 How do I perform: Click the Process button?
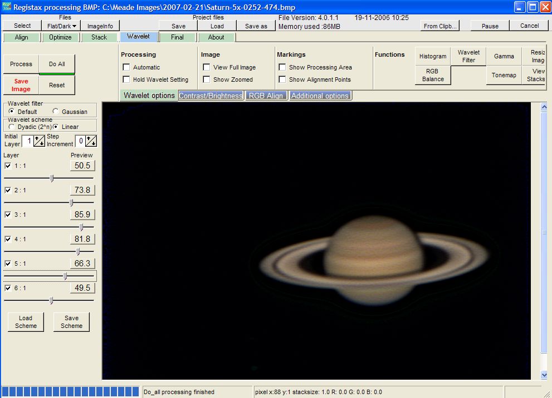pos(21,64)
